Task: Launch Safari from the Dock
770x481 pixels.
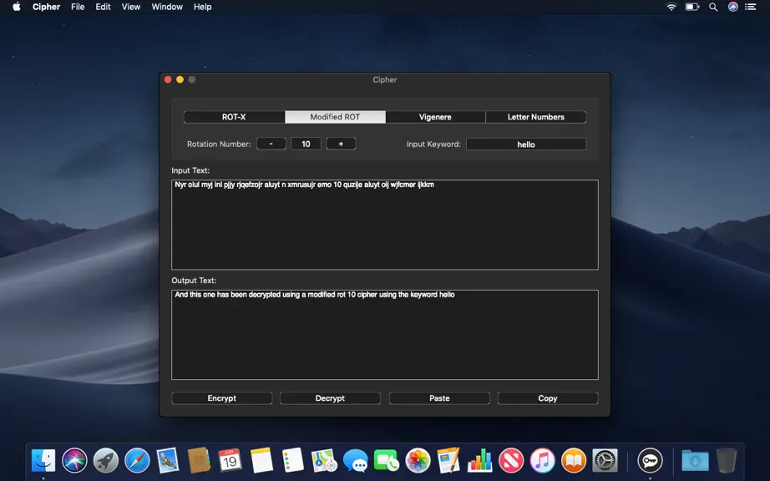Action: coord(137,460)
